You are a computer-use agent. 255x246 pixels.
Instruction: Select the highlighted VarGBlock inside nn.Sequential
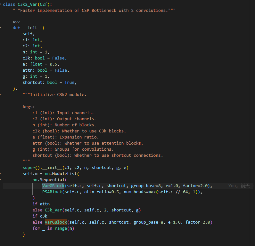point(53,186)
